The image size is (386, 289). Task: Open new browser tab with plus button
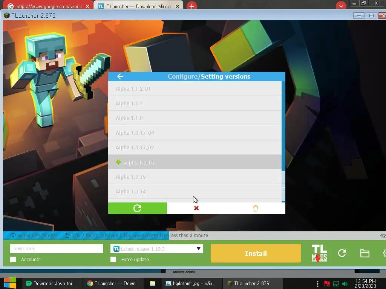pos(192,6)
